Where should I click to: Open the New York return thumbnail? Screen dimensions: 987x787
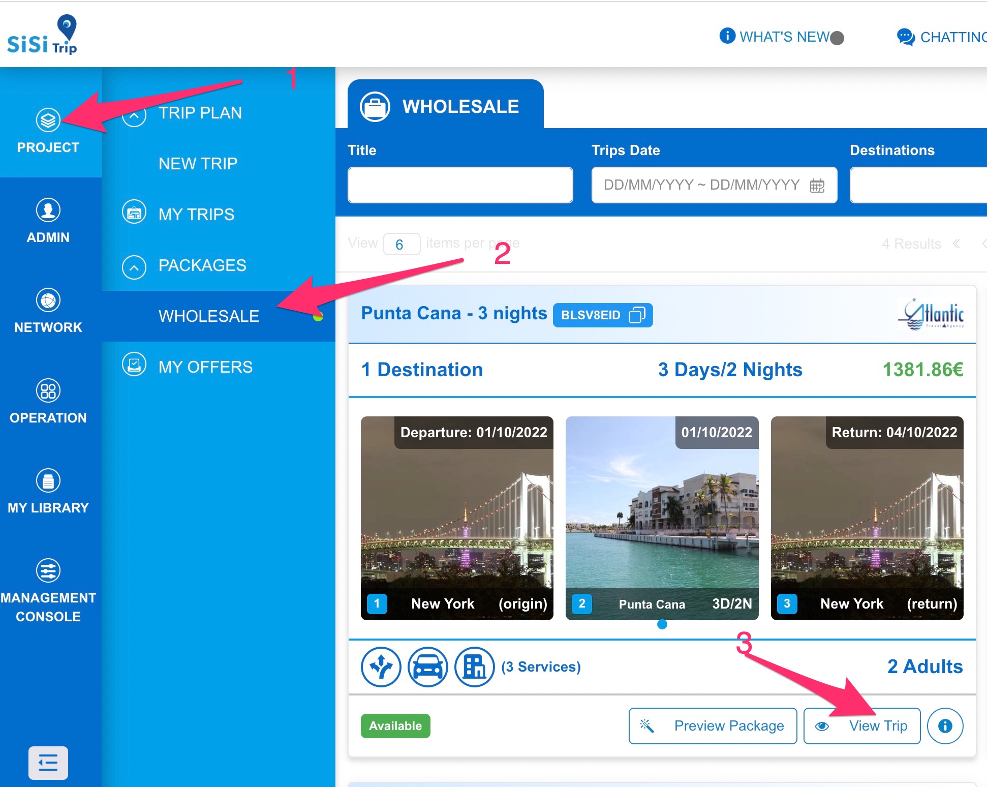[867, 518]
